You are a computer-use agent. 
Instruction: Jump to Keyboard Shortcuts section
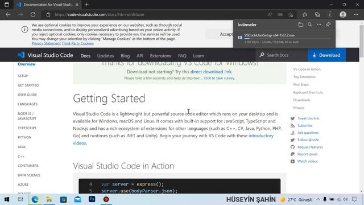(308, 92)
